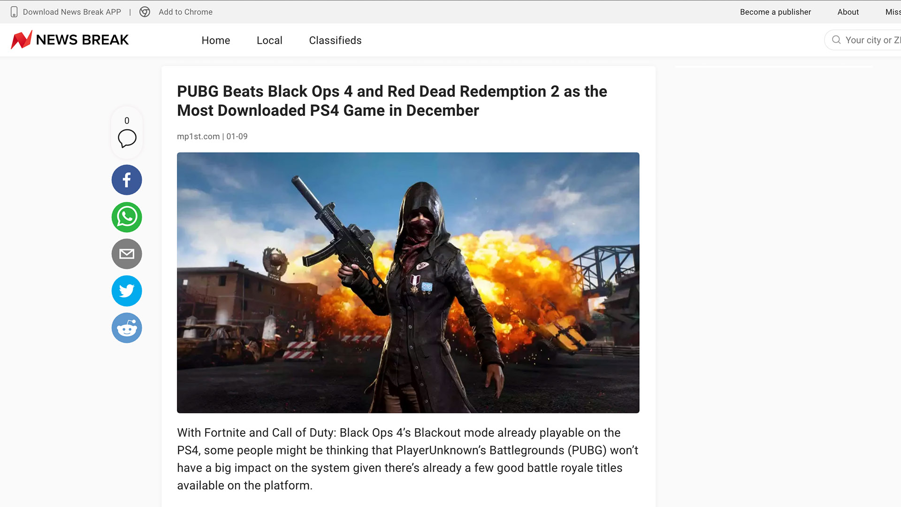The image size is (901, 507).
Task: Share article on Reddit
Action: (127, 328)
